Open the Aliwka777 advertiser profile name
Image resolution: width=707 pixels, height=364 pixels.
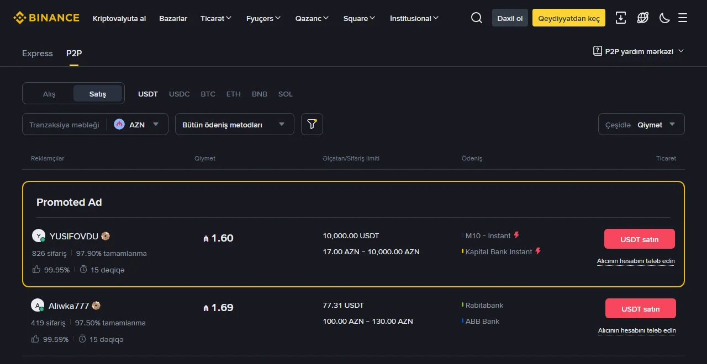68,306
